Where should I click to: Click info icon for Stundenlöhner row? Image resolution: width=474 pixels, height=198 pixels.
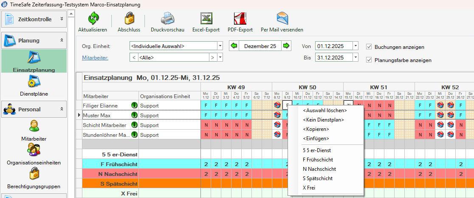pyautogui.click(x=134, y=135)
